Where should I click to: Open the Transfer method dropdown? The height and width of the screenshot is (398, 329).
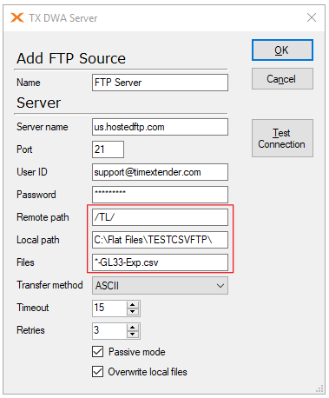[x=160, y=286]
